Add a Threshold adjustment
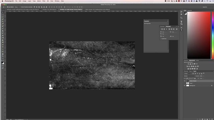This screenshot has height=120, width=214. (193, 69)
